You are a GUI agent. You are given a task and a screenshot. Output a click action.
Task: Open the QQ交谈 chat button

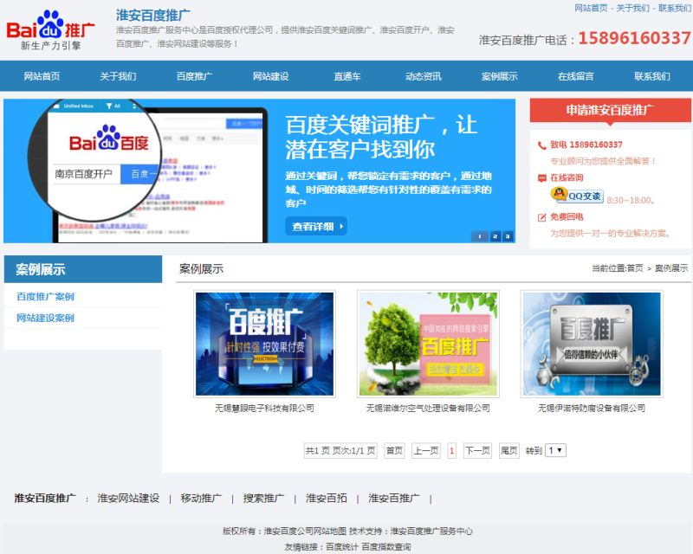(577, 195)
